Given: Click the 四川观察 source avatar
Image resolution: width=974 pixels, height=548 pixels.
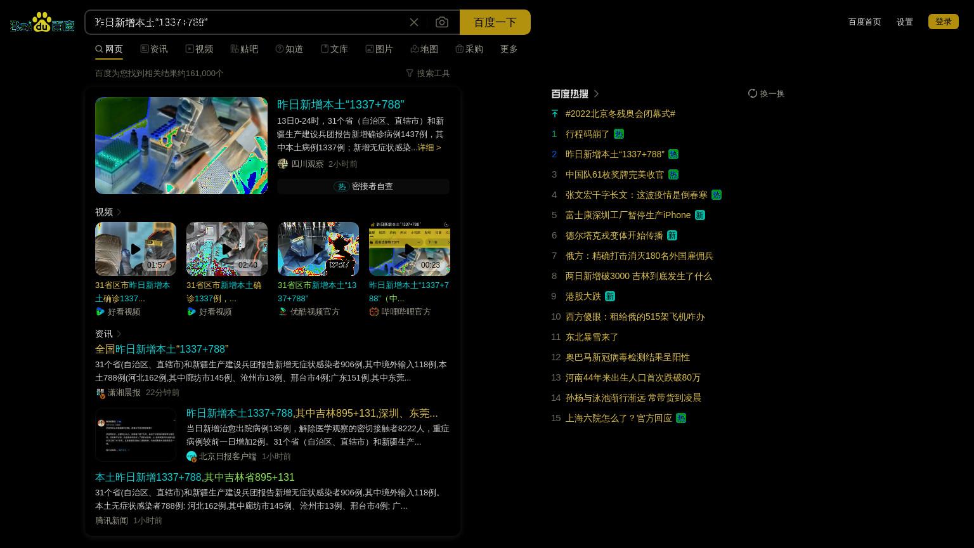Looking at the screenshot, I should 283,164.
